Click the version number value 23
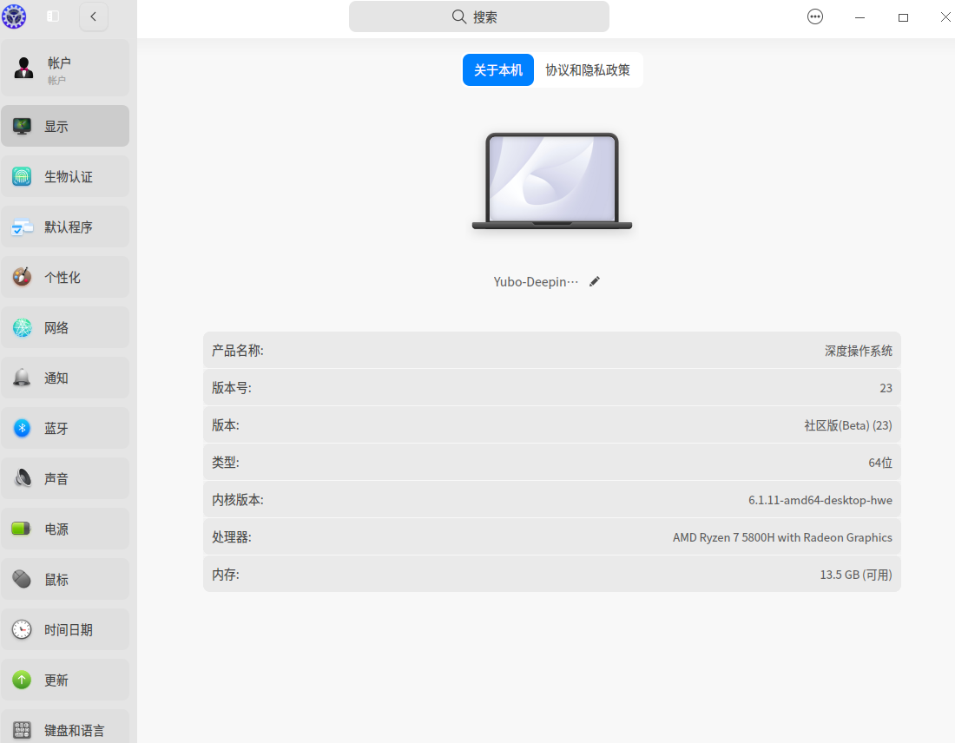Screen dimensions: 955x743 click(886, 389)
